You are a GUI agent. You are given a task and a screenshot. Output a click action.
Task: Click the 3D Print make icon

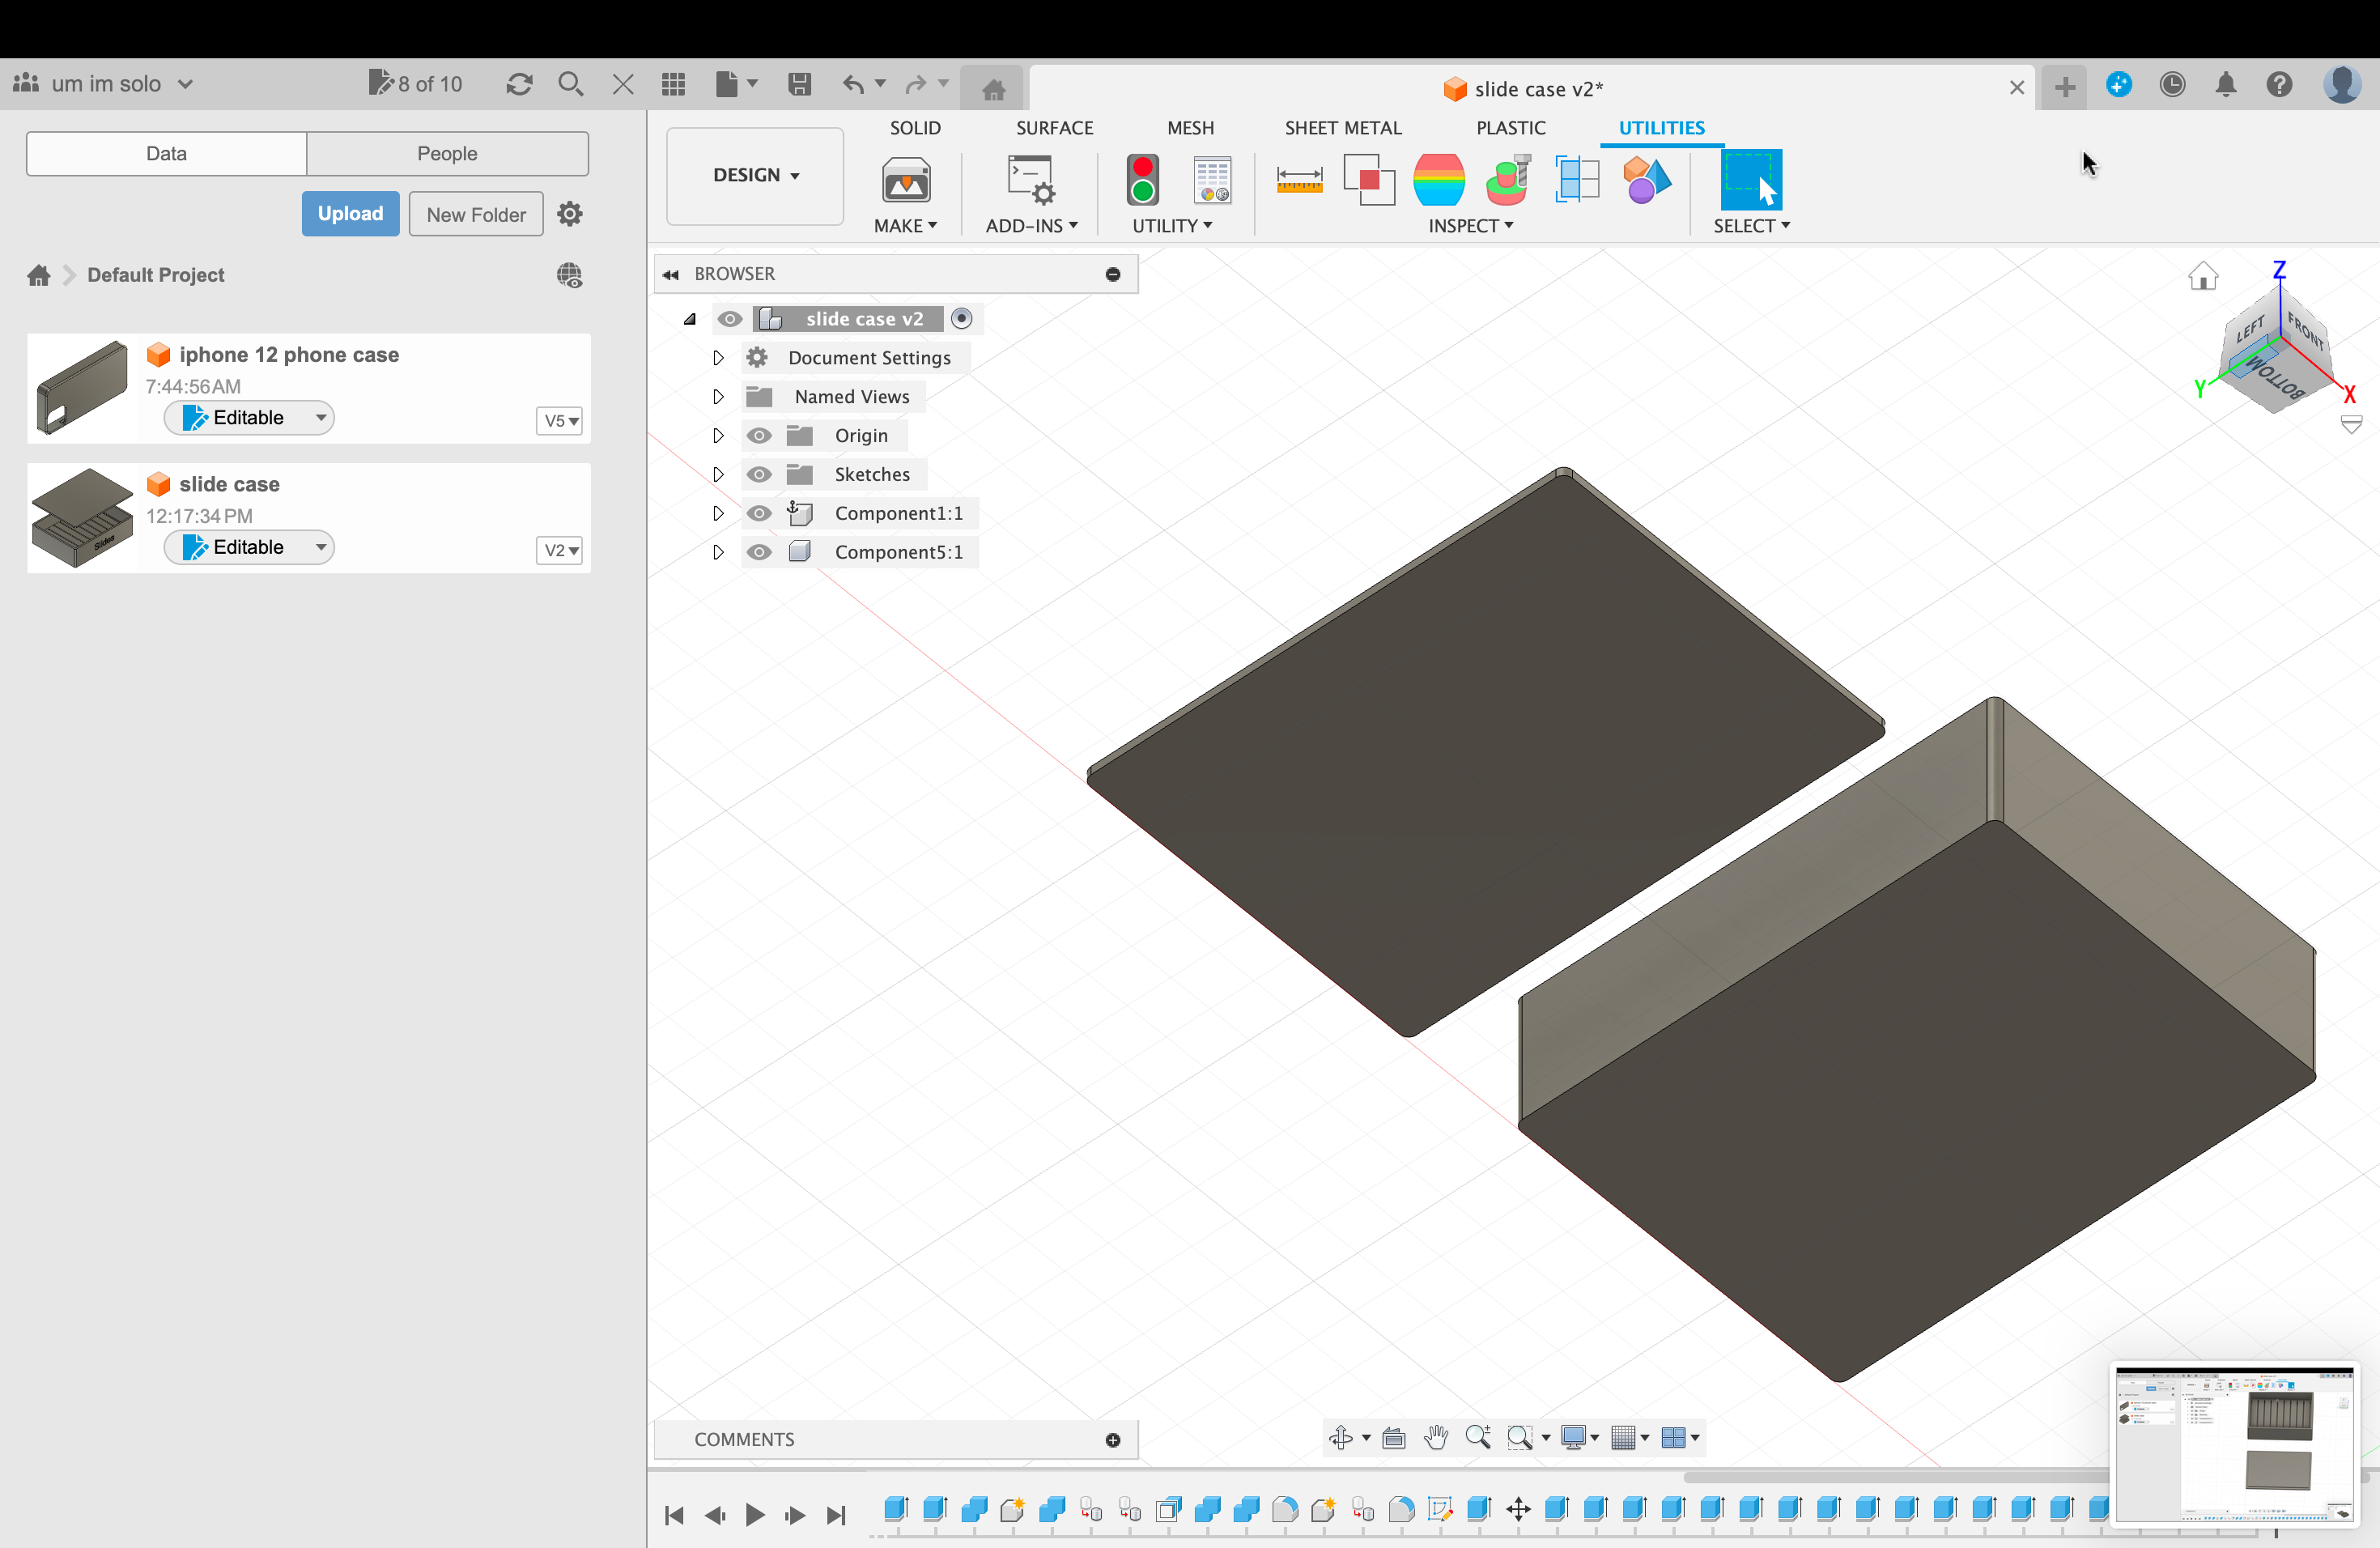(x=906, y=181)
